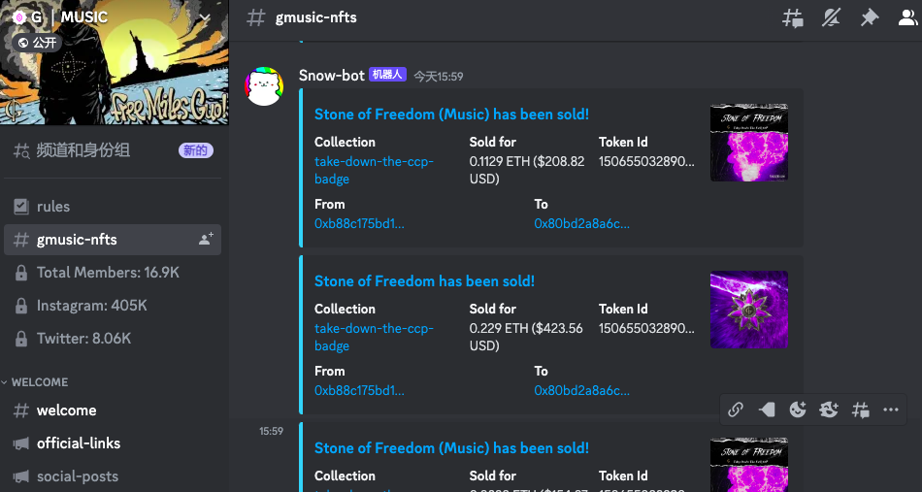Screen dimensions: 922x492
Task: Click the reply arrow in message toolbar
Action: [767, 410]
